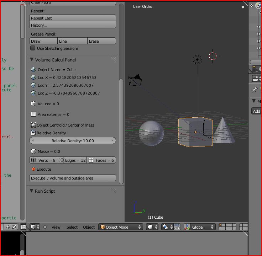Screen dimensions: 262x256
Task: Open the 3D View editor type selector
Action: pyautogui.click(x=35, y=227)
